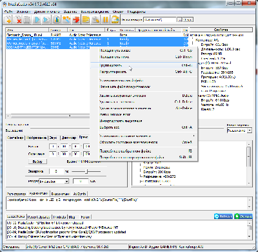
Task: Switch to the 'Изображение' tab
Action: click(37, 138)
